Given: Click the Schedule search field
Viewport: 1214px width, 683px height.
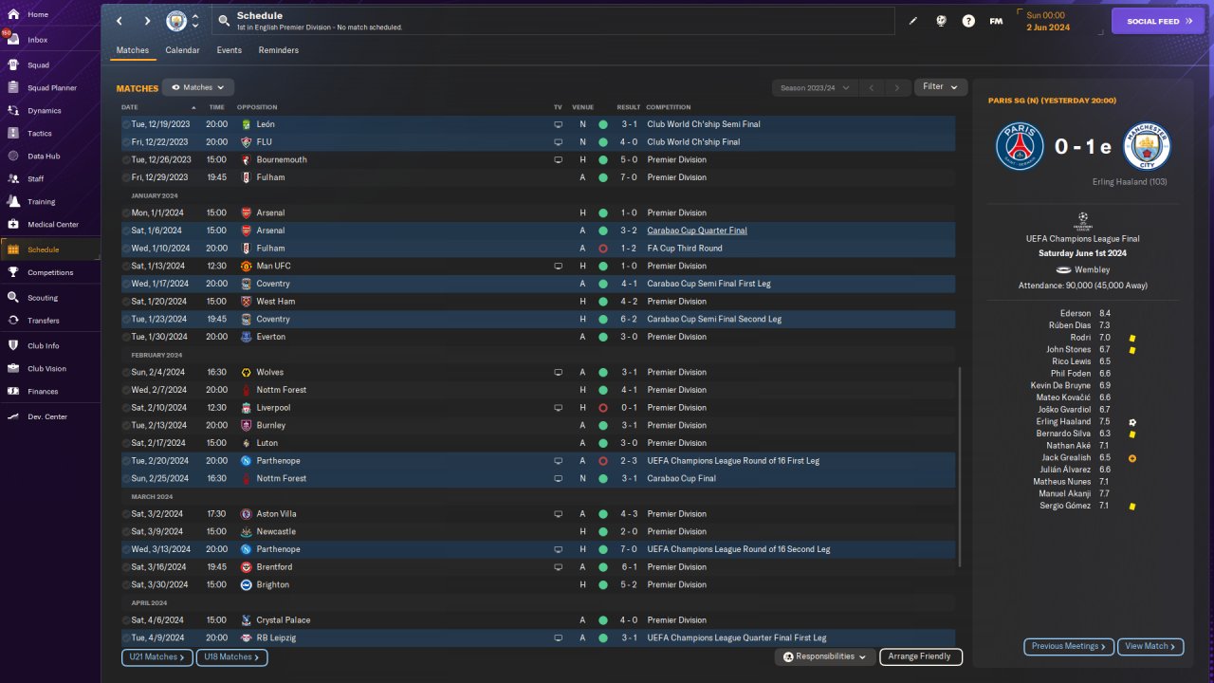Looking at the screenshot, I should [554, 21].
